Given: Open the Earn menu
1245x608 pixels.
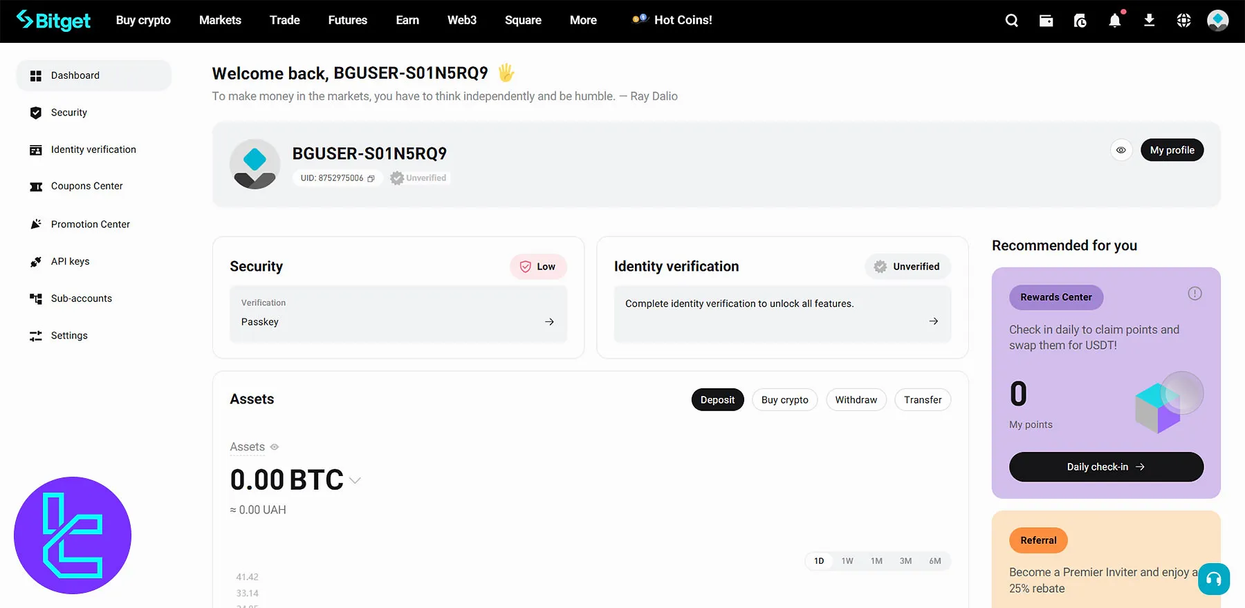Looking at the screenshot, I should click(x=407, y=20).
